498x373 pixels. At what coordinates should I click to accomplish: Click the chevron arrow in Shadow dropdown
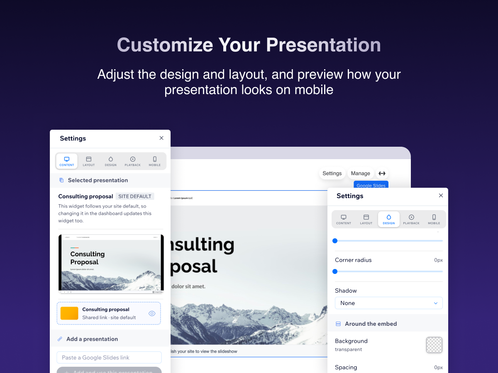(436, 303)
